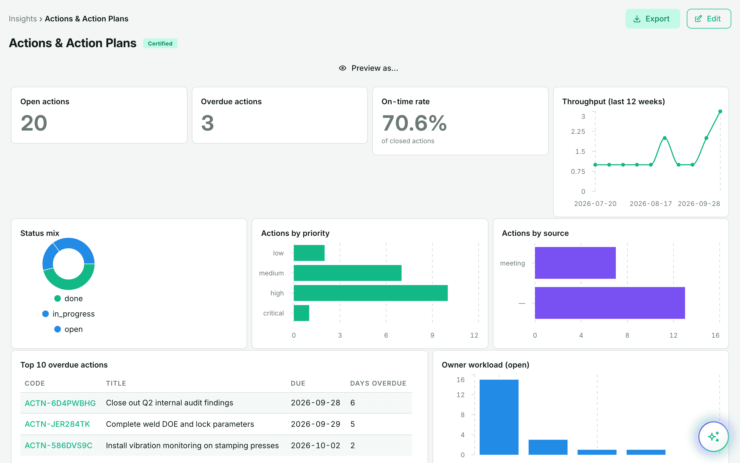
Task: Click the Open actions value 20
Action: 34,123
